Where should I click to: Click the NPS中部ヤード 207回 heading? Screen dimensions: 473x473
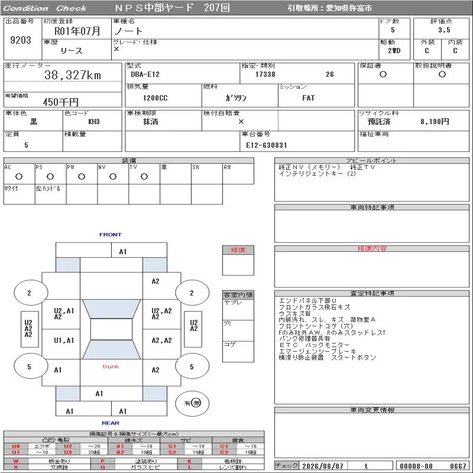172,8
